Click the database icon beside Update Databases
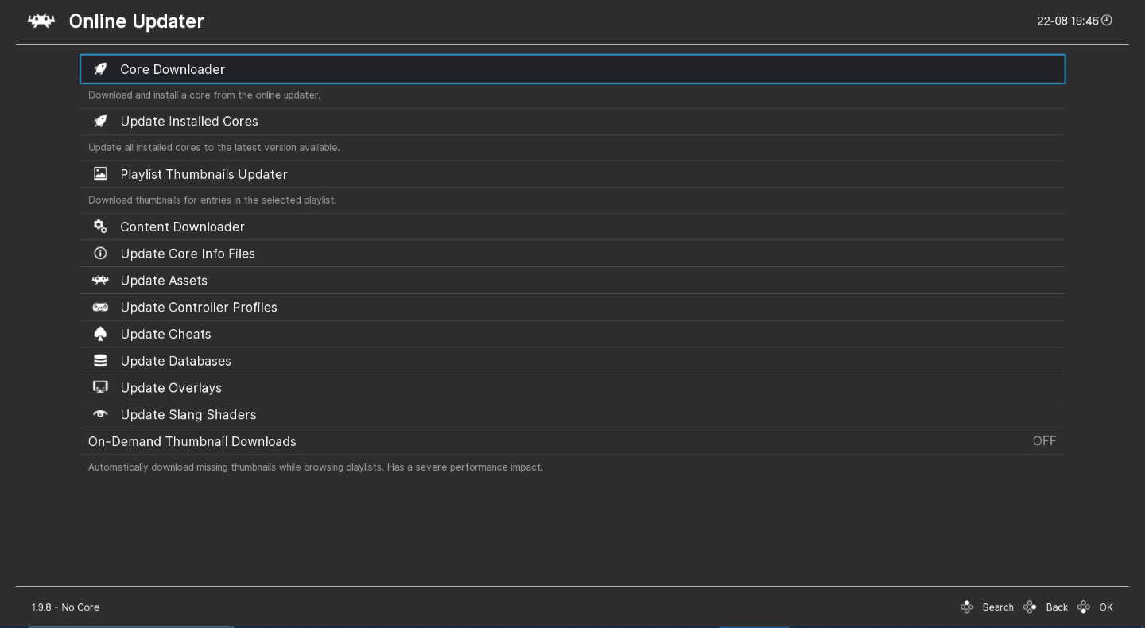1145x628 pixels. tap(100, 361)
